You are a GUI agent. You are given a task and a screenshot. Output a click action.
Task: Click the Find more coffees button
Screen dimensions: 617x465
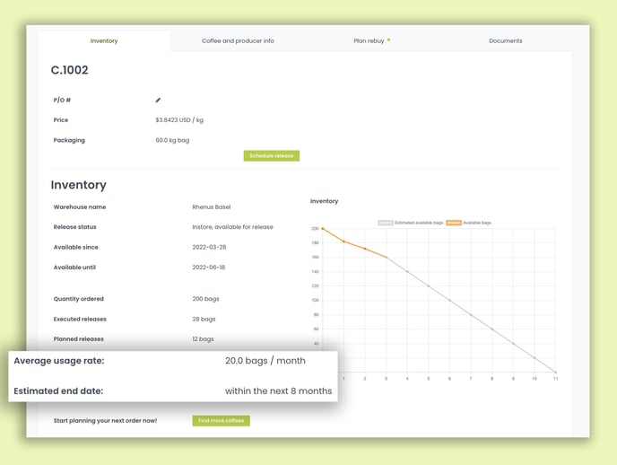click(222, 420)
